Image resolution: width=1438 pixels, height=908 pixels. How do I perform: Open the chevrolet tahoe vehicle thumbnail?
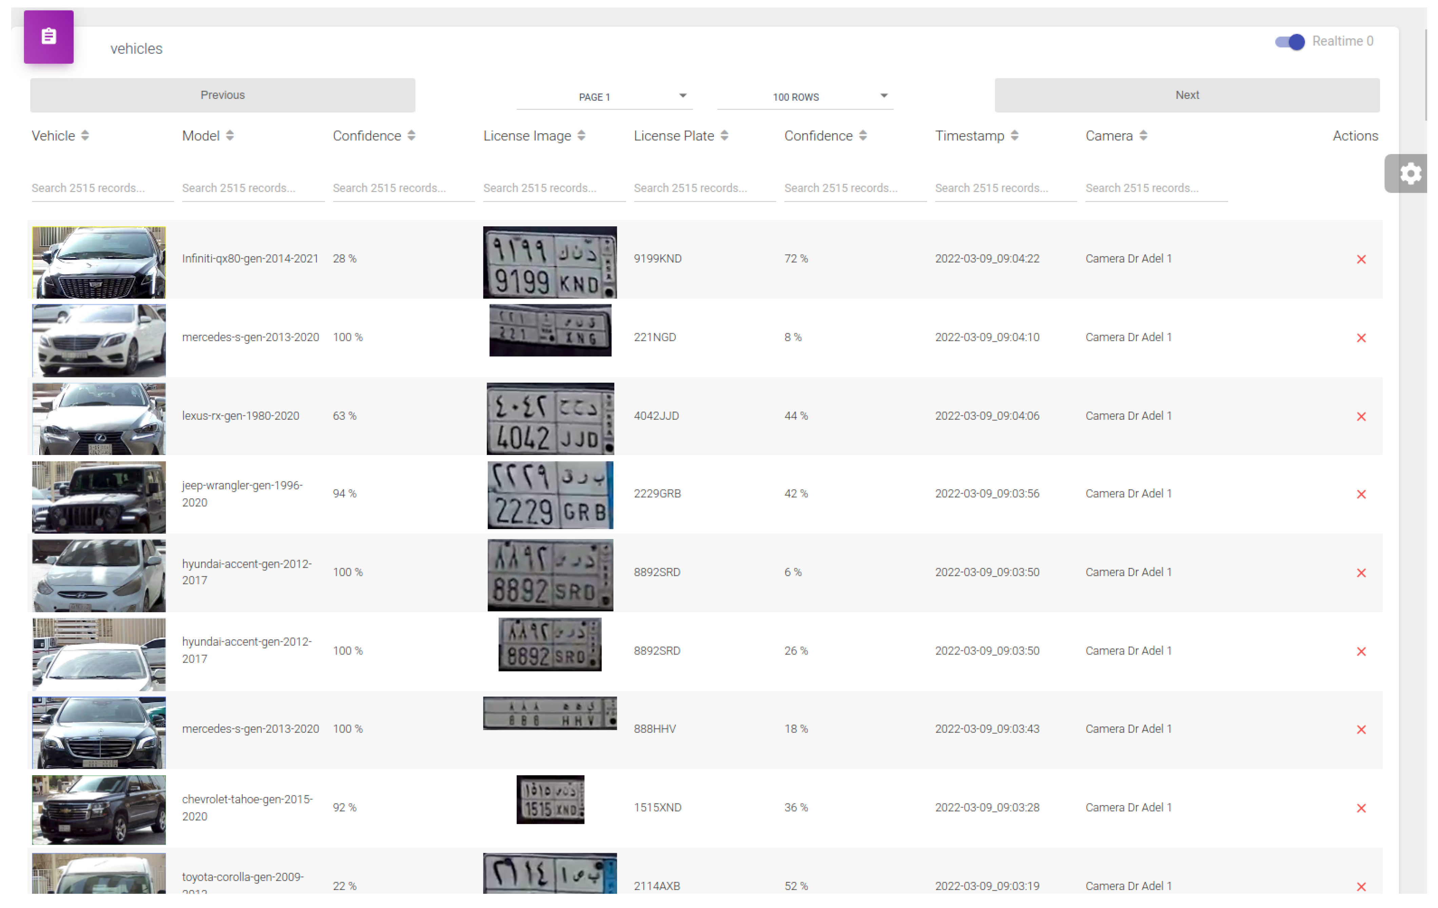[x=99, y=809]
